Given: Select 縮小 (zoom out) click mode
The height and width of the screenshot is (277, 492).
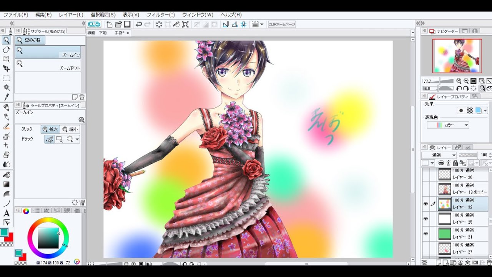Looking at the screenshot, I should pos(70,130).
